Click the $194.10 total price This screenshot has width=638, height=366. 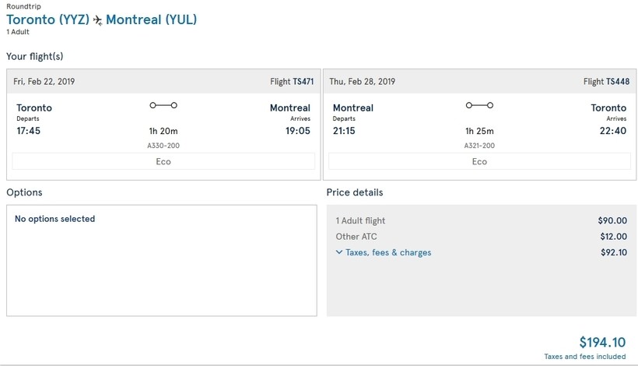[x=602, y=342]
